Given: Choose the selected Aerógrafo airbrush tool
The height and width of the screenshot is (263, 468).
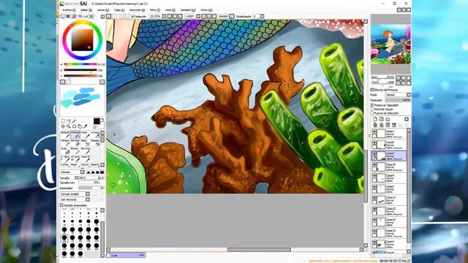Looking at the screenshot, I should coord(75,134).
